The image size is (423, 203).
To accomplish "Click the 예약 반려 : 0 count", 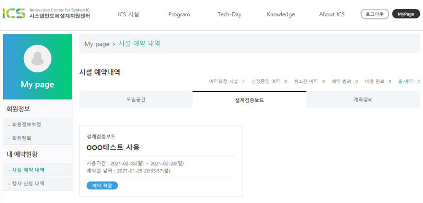I will pos(345,82).
